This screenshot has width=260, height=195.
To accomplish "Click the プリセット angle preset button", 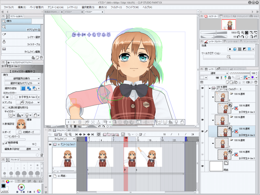I will coord(28,103).
